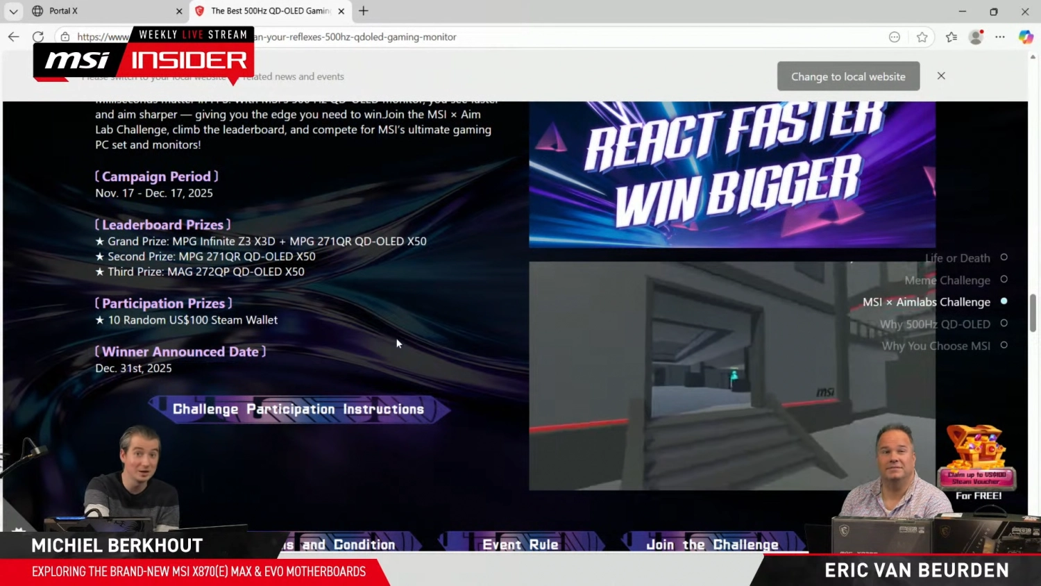Screen dimensions: 1041x586
Task: Click the Join the Challenge button
Action: click(712, 544)
